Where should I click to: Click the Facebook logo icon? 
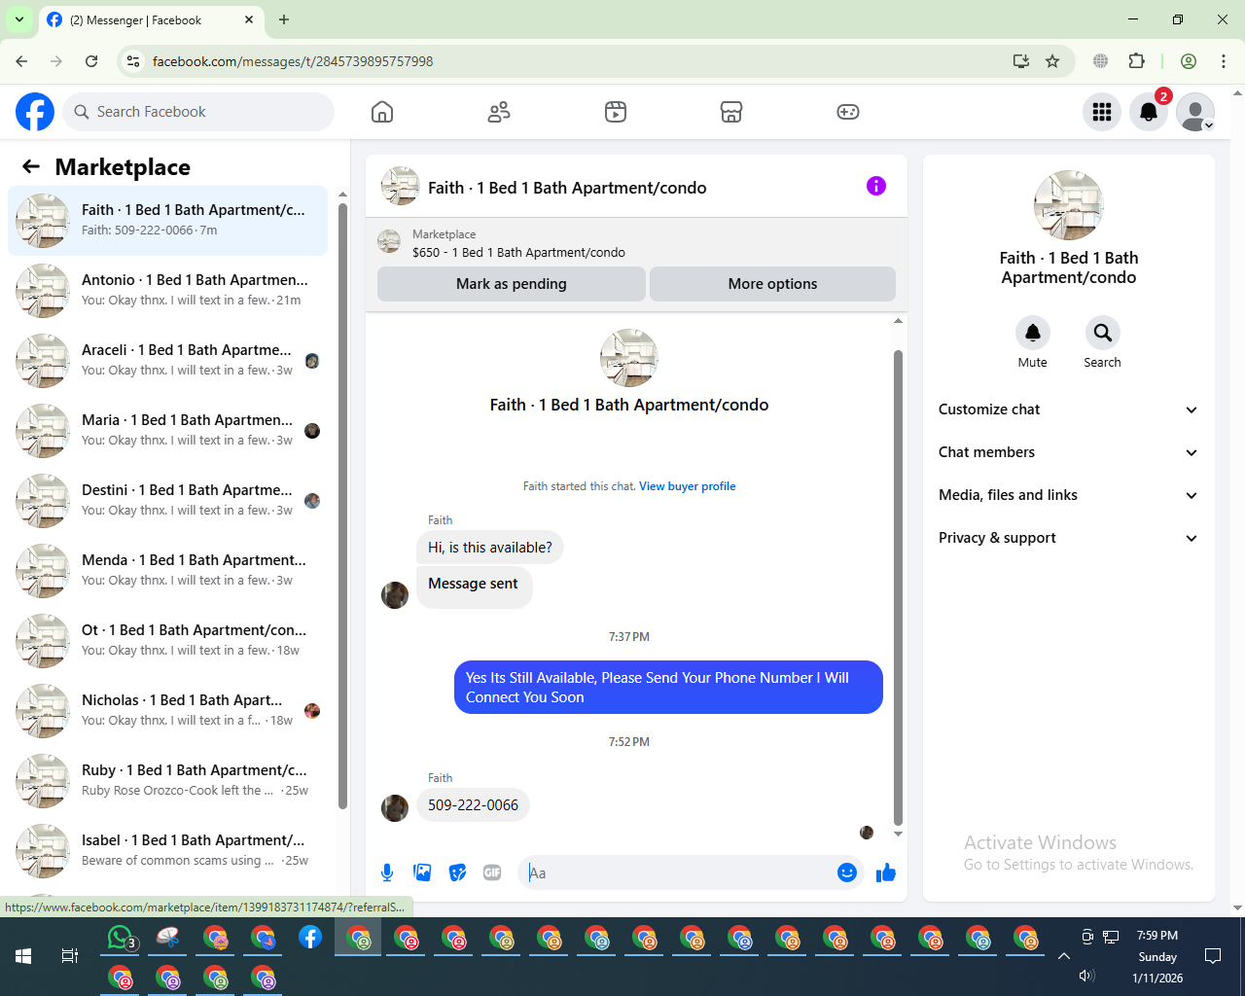(x=35, y=112)
